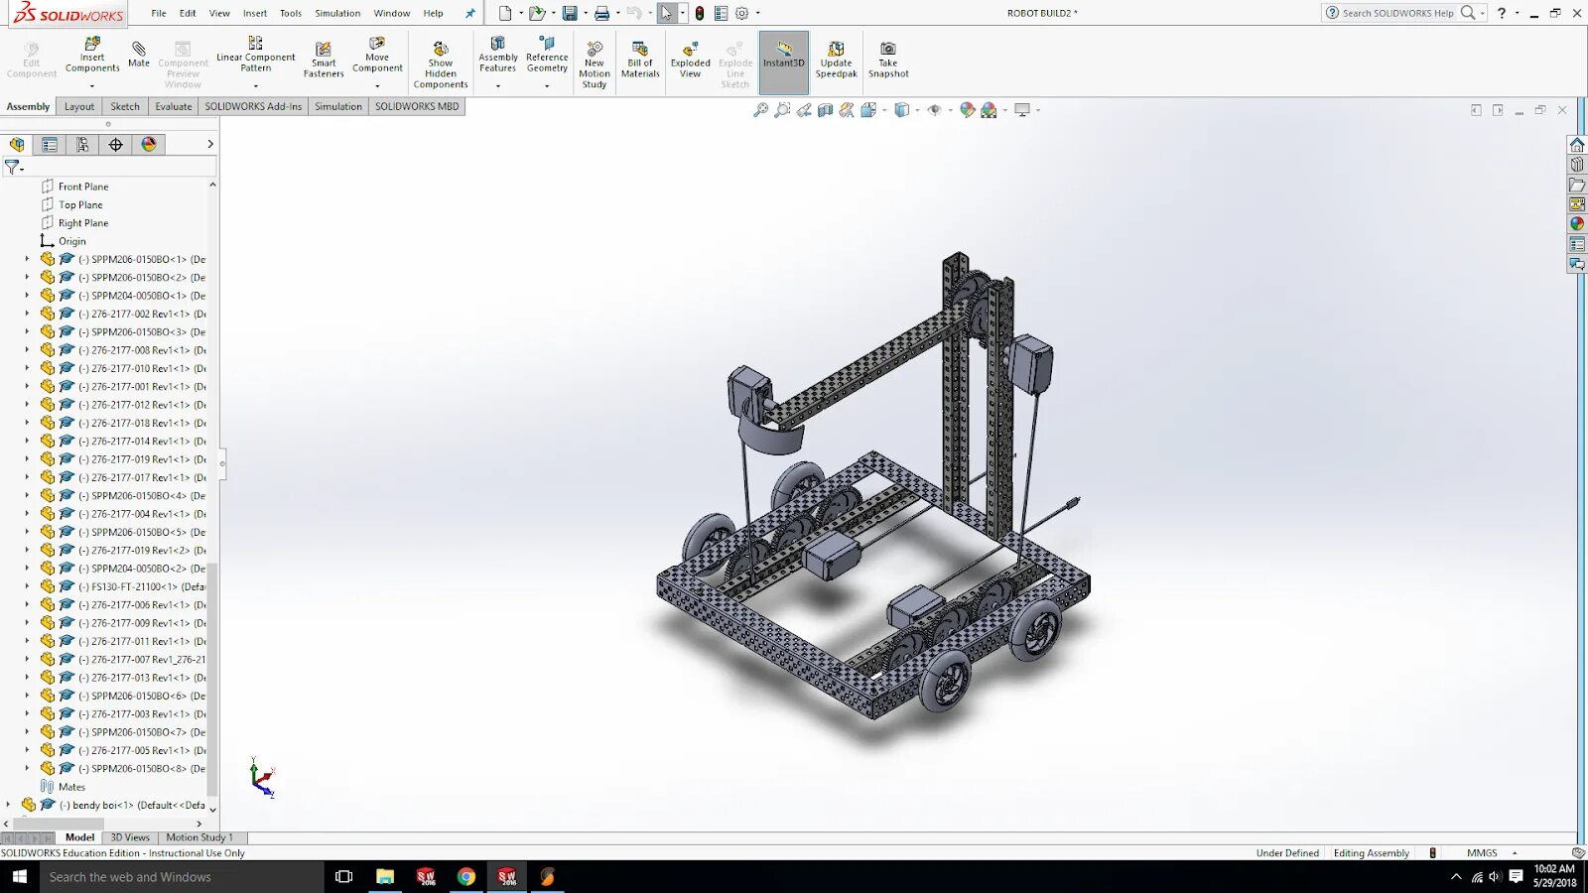Select the Section View icon
Viewport: 1588px width, 893px height.
tap(825, 110)
